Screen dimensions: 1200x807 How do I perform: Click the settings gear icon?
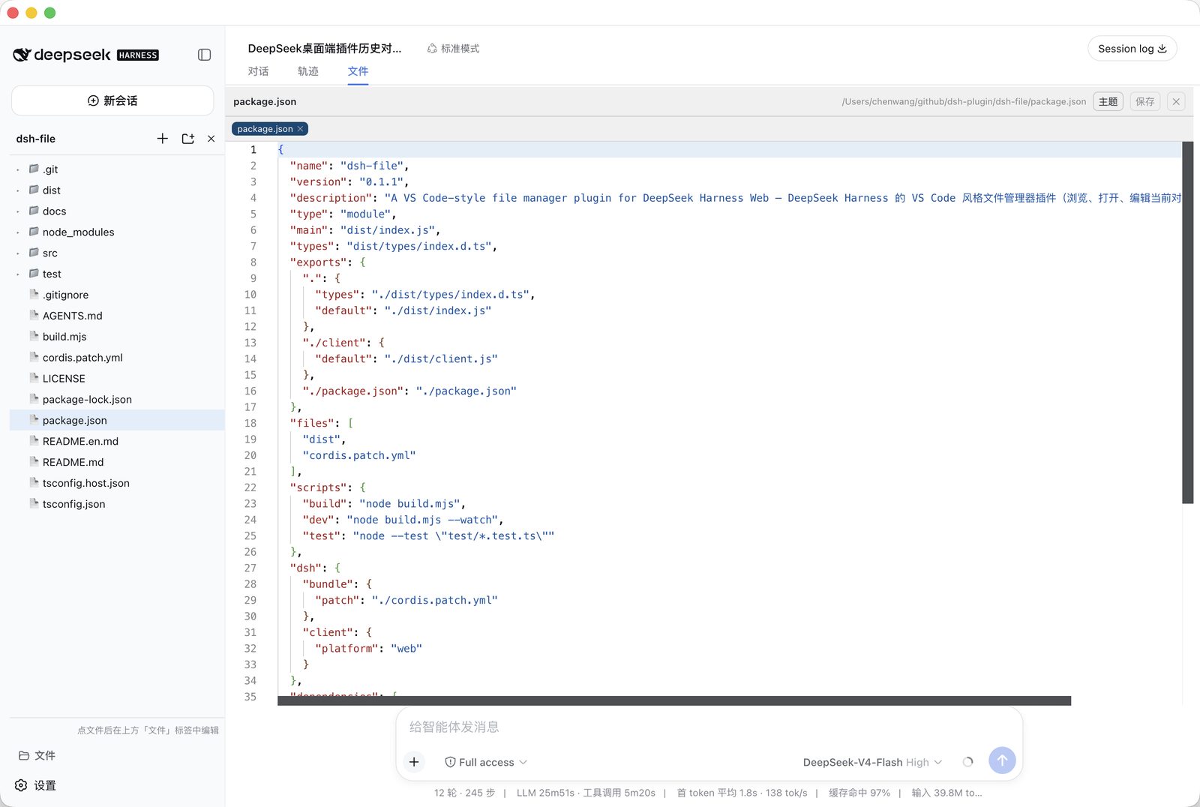(21, 785)
